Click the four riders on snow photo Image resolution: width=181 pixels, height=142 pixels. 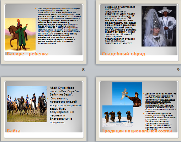click(x=118, y=116)
